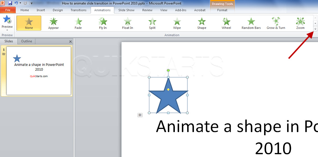Viewport: 318px width, 157px height.
Task: Open the Undo history dropdown arrow
Action: pos(20,3)
